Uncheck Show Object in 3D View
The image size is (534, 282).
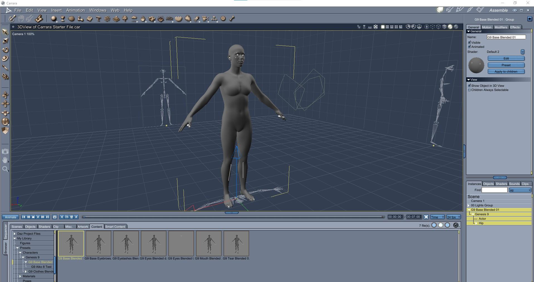(469, 86)
